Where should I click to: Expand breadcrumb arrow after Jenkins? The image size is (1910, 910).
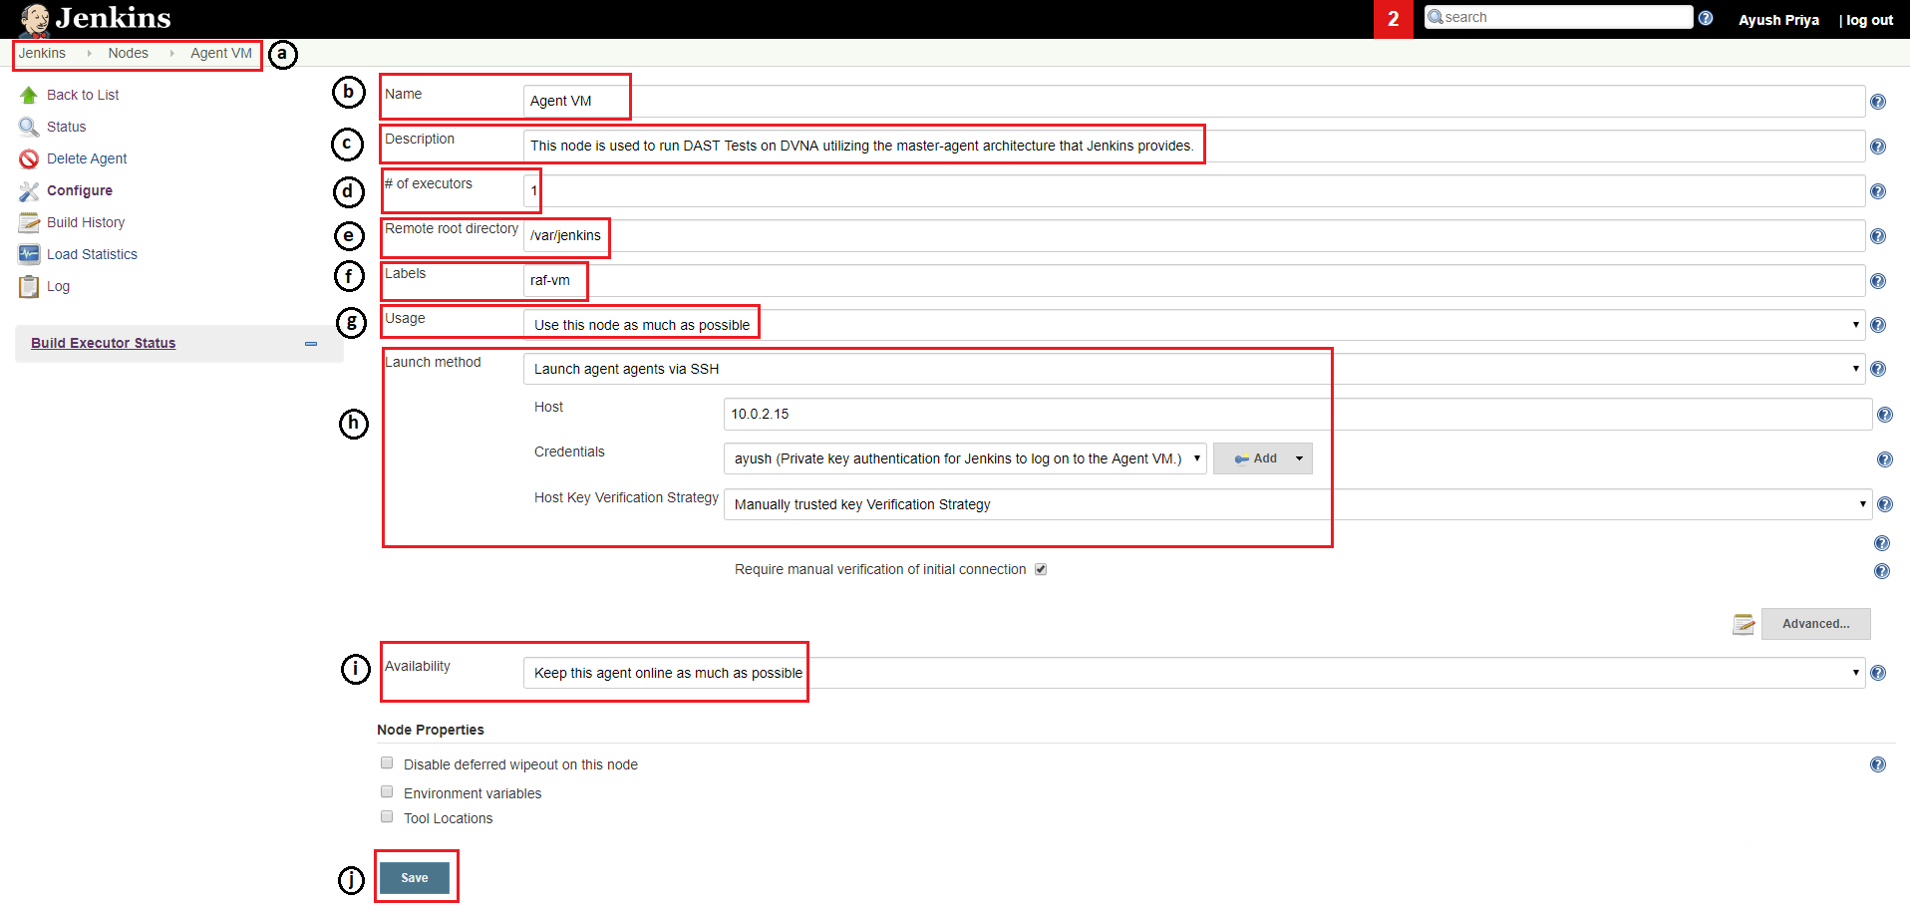pos(89,53)
